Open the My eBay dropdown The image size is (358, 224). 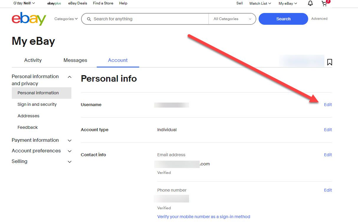[x=287, y=3]
